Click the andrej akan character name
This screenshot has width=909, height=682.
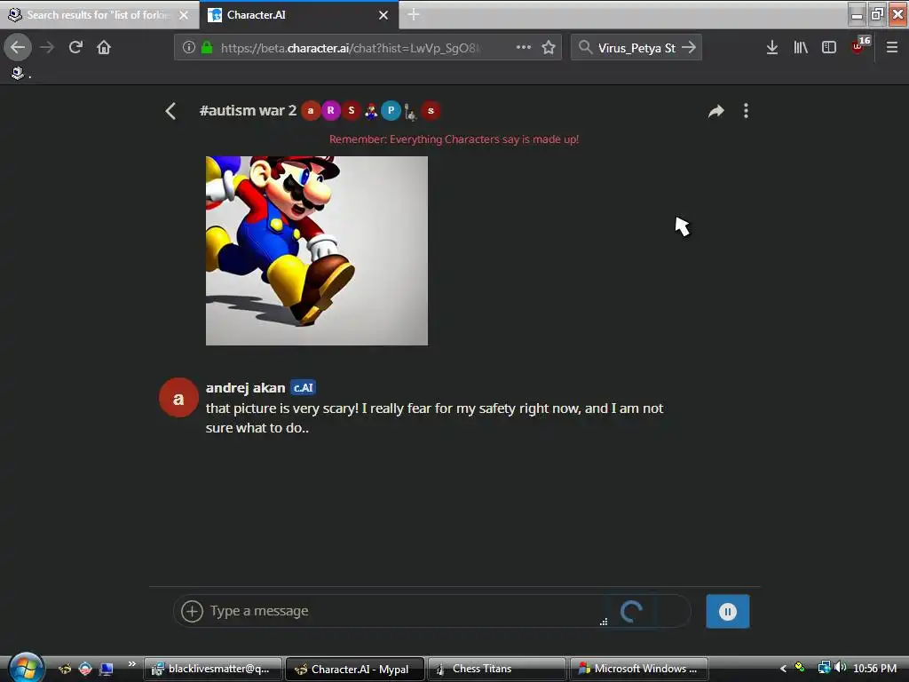click(245, 387)
